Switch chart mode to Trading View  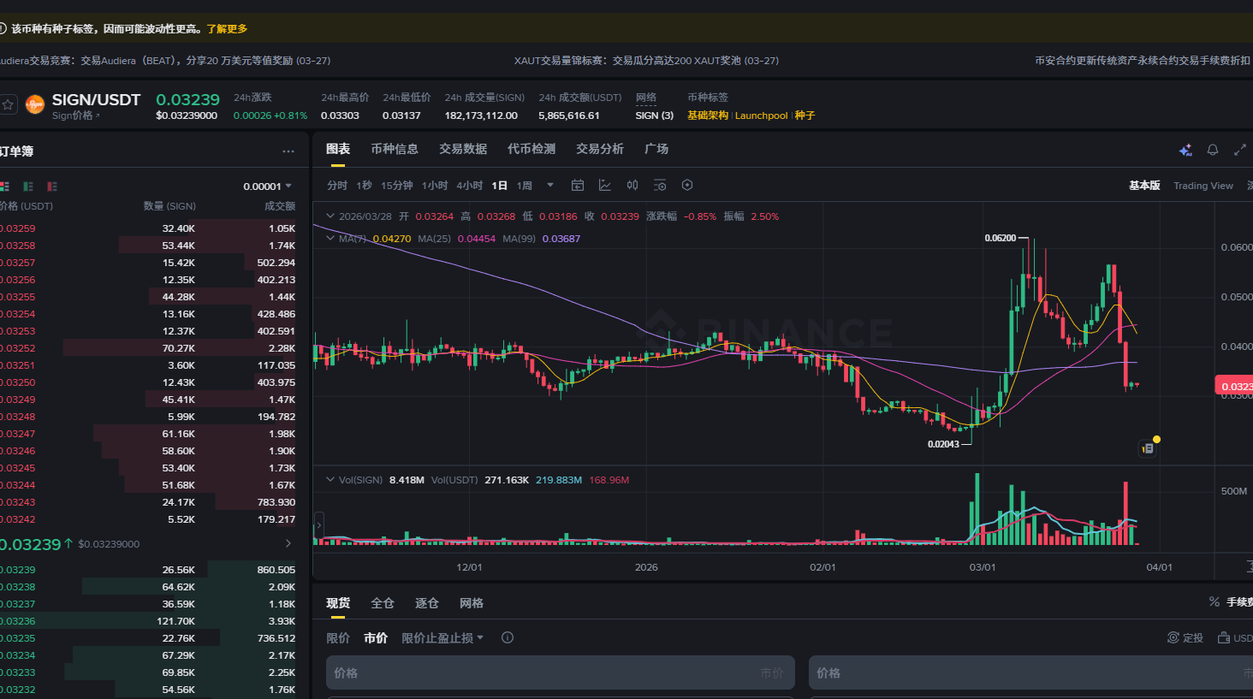[1203, 186]
